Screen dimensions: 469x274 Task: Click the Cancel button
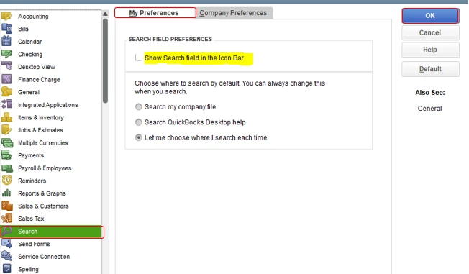tap(430, 32)
